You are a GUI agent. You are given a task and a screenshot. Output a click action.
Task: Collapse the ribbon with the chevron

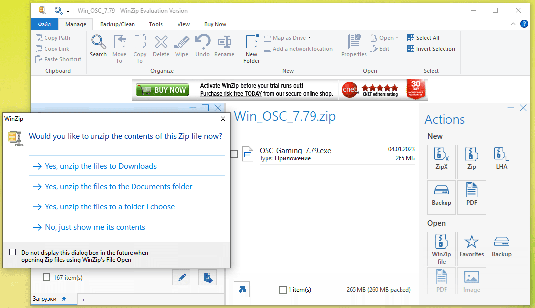[x=513, y=24]
